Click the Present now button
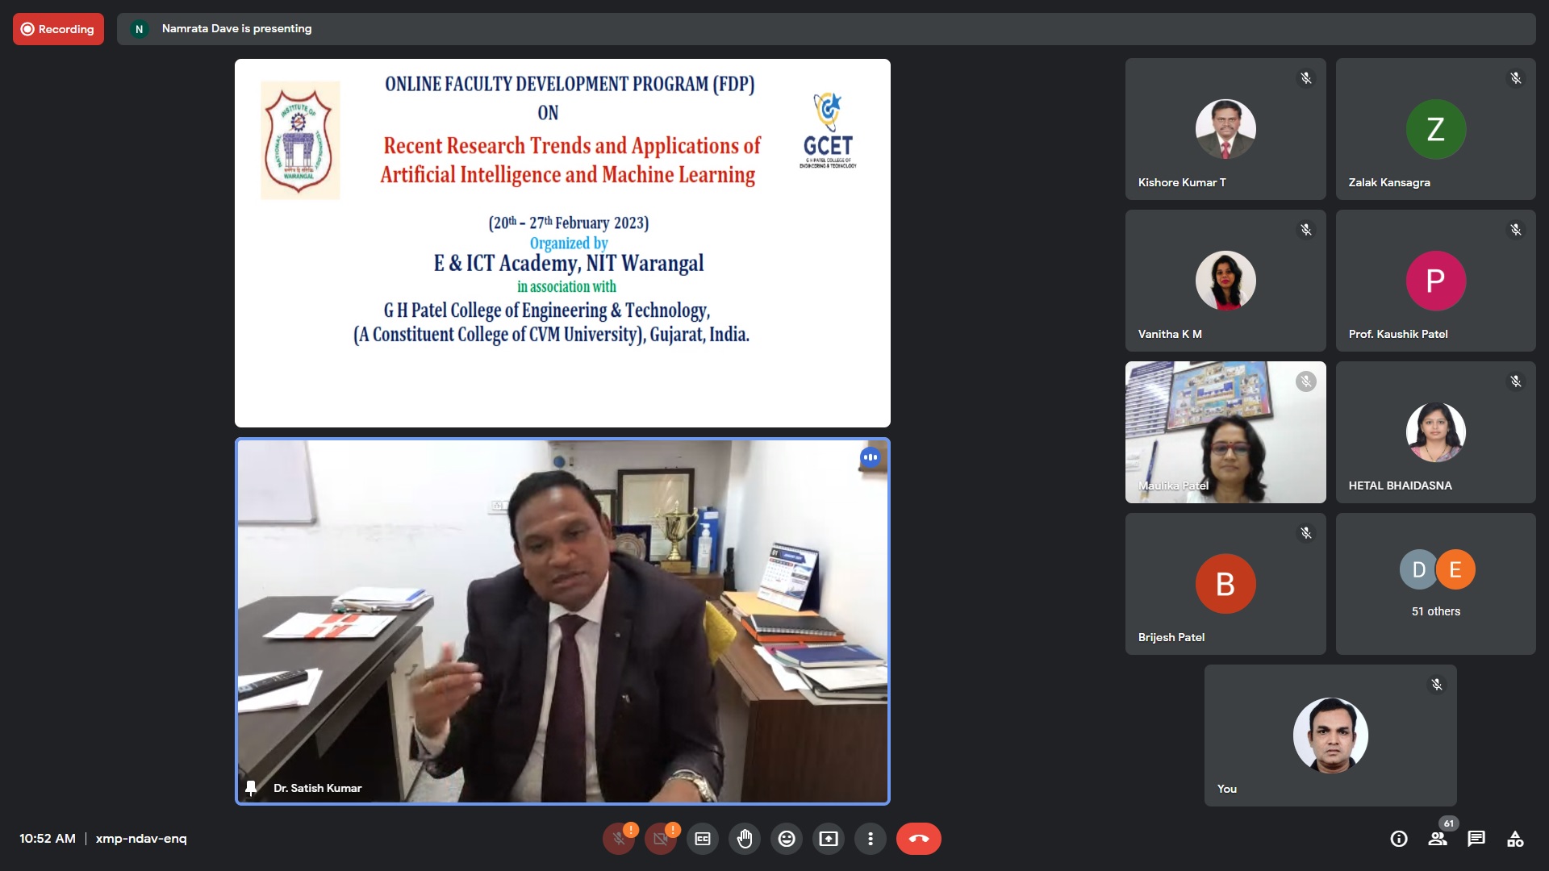This screenshot has width=1549, height=871. pyautogui.click(x=829, y=839)
